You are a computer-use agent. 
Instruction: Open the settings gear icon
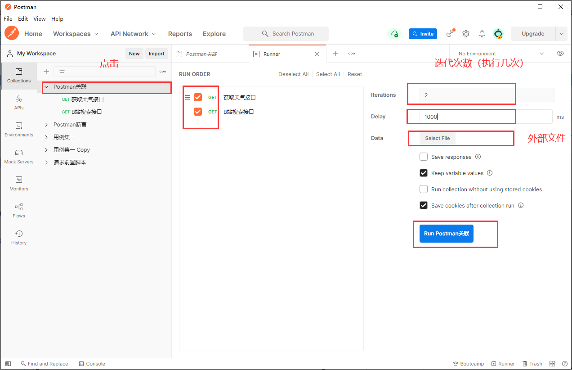(466, 34)
